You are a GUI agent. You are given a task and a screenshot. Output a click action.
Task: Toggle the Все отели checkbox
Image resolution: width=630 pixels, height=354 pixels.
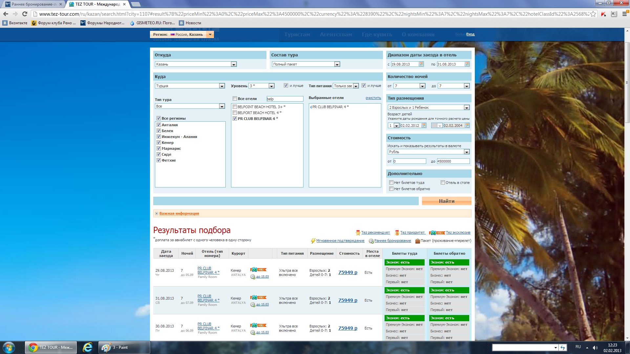point(235,99)
